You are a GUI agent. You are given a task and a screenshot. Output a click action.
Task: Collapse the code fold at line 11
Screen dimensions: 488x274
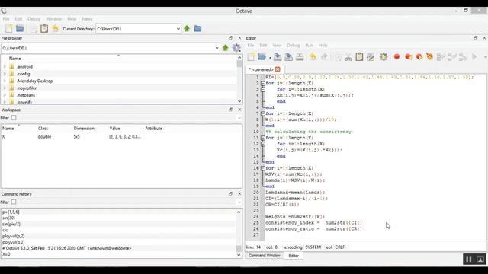tap(262, 138)
